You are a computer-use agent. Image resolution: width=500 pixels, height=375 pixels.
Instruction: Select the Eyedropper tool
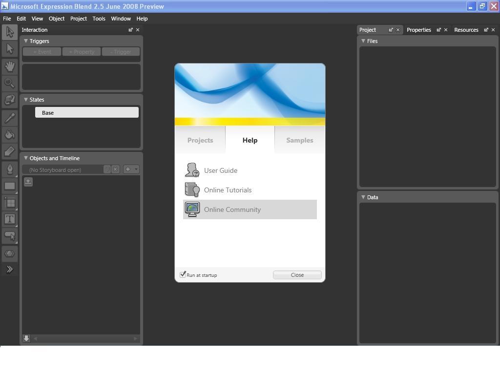tap(10, 118)
